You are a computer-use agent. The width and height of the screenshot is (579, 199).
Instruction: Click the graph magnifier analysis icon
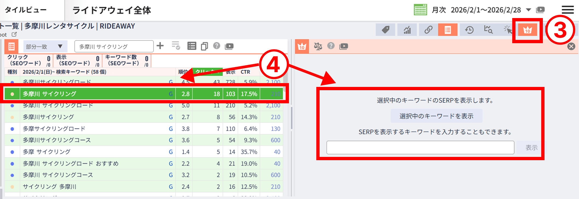click(x=488, y=30)
